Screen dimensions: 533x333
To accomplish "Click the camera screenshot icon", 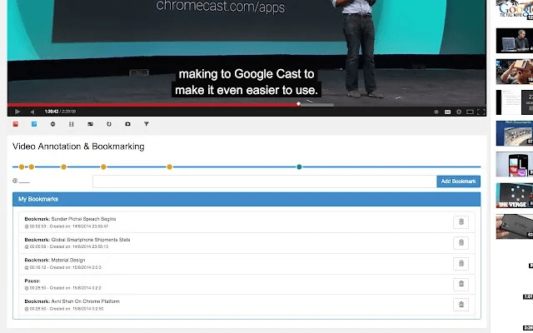I will point(127,124).
